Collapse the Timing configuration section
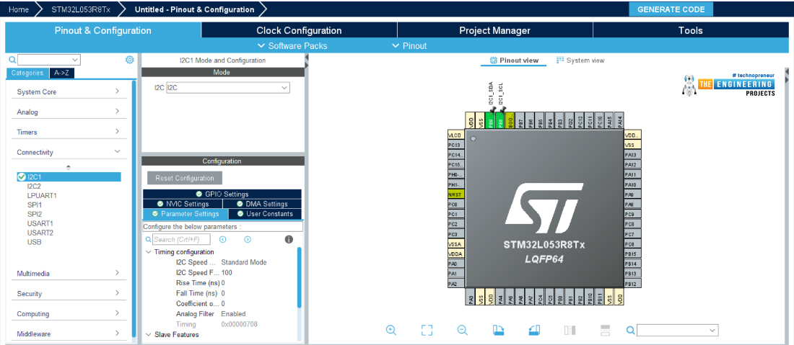 coord(148,251)
